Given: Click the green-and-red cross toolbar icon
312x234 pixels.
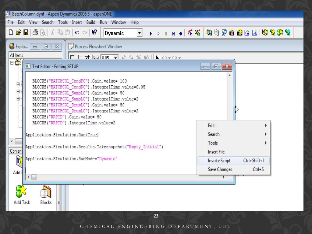Looking at the screenshot, I should [197, 32].
